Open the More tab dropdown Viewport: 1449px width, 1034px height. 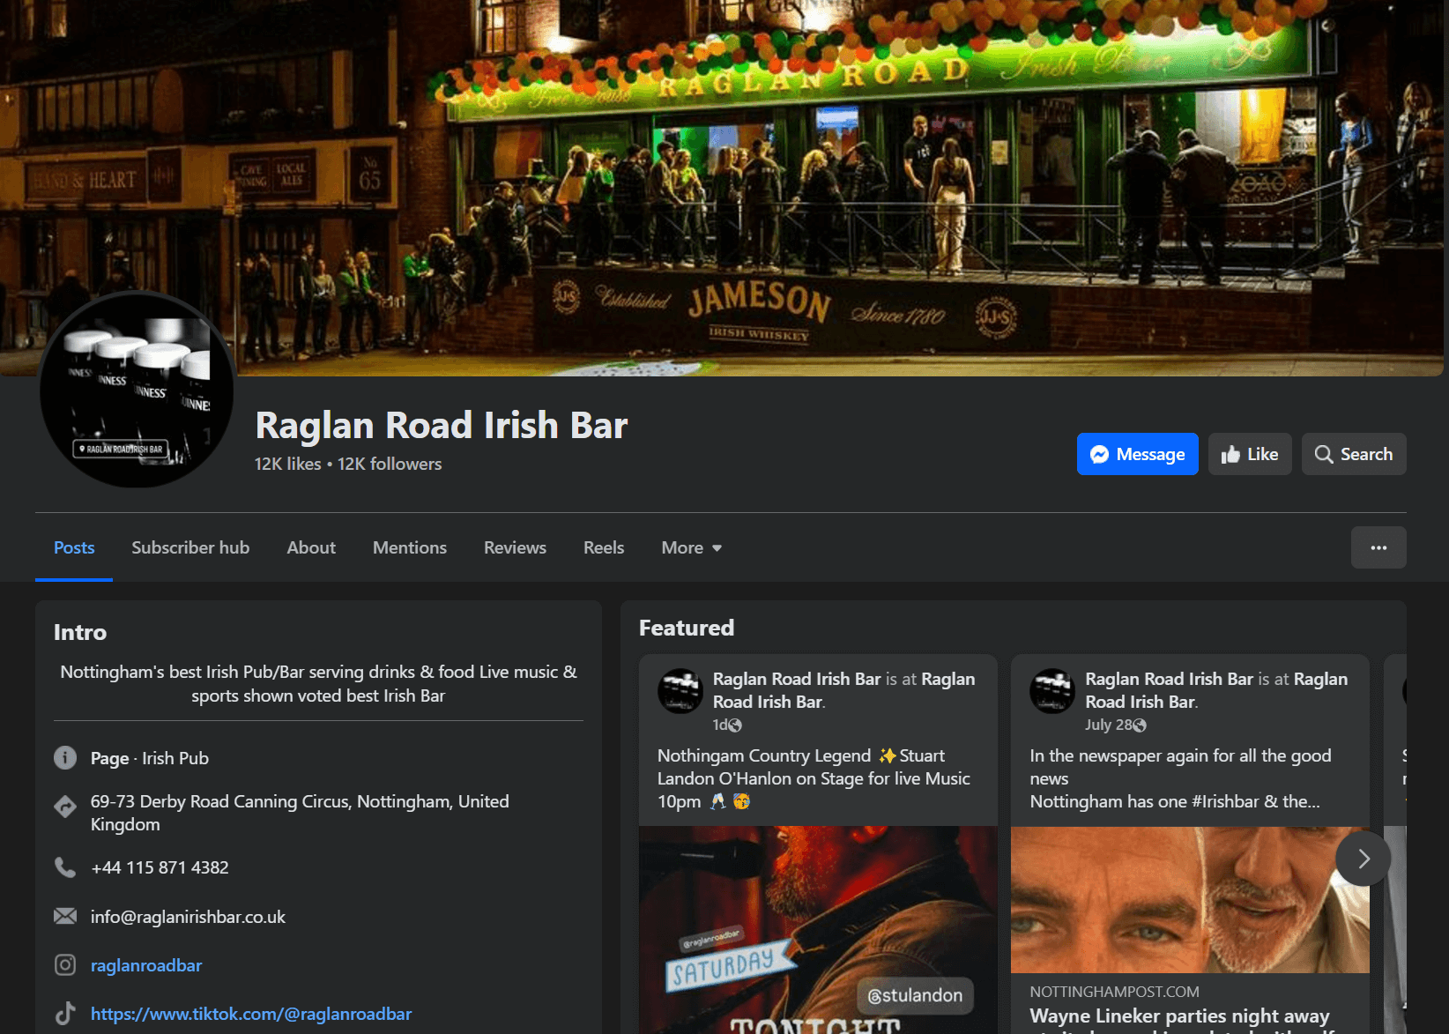point(691,547)
